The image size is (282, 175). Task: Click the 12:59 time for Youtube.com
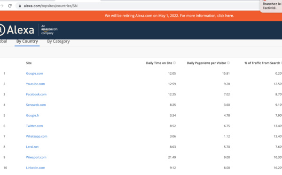point(172,84)
